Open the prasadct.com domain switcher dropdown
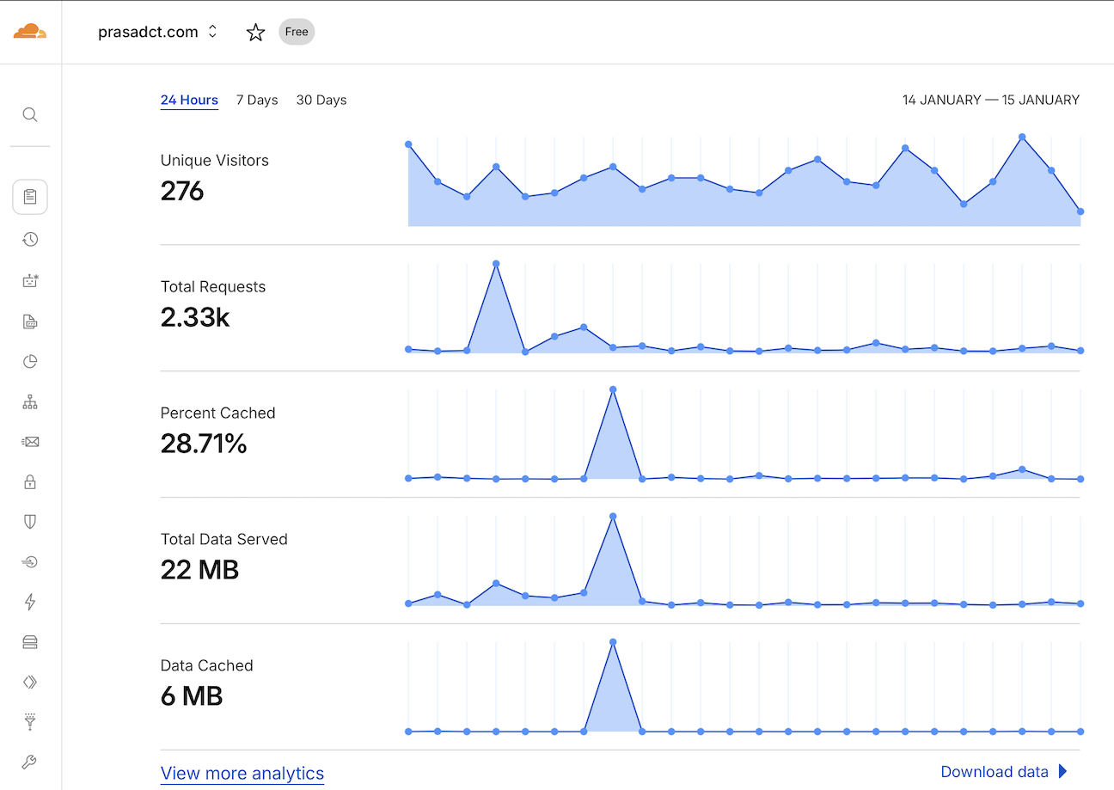 pos(156,31)
